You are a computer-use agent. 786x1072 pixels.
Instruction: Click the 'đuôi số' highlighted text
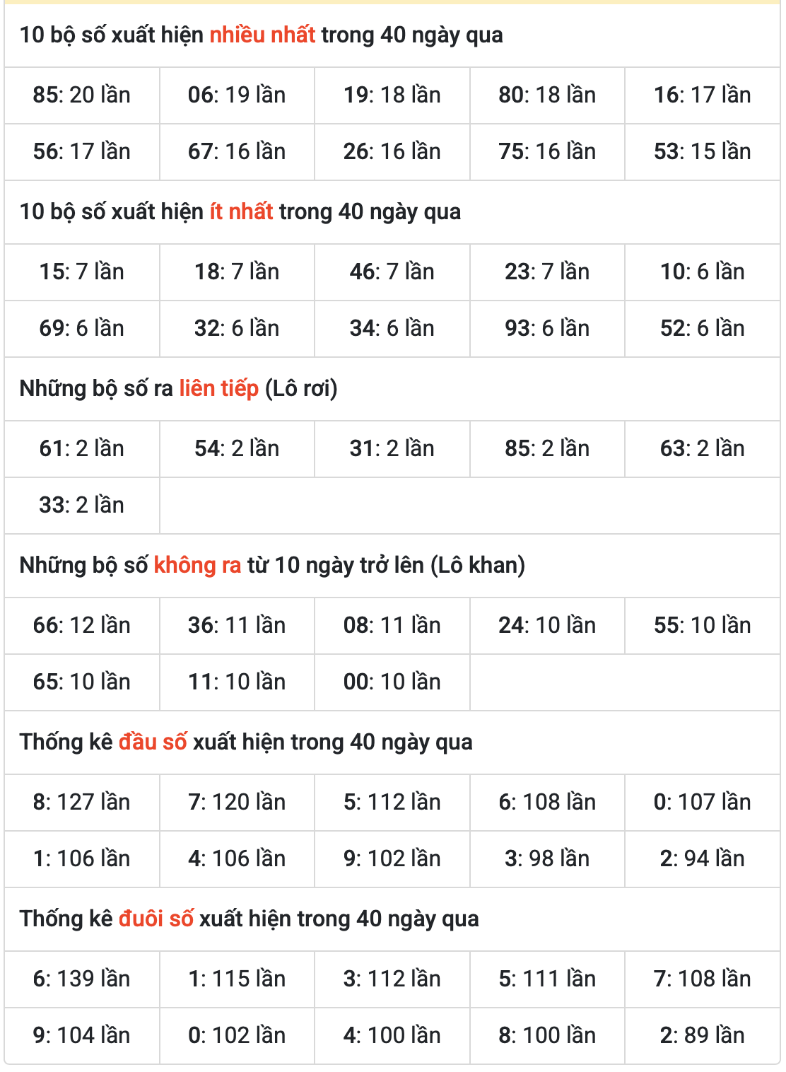click(156, 919)
